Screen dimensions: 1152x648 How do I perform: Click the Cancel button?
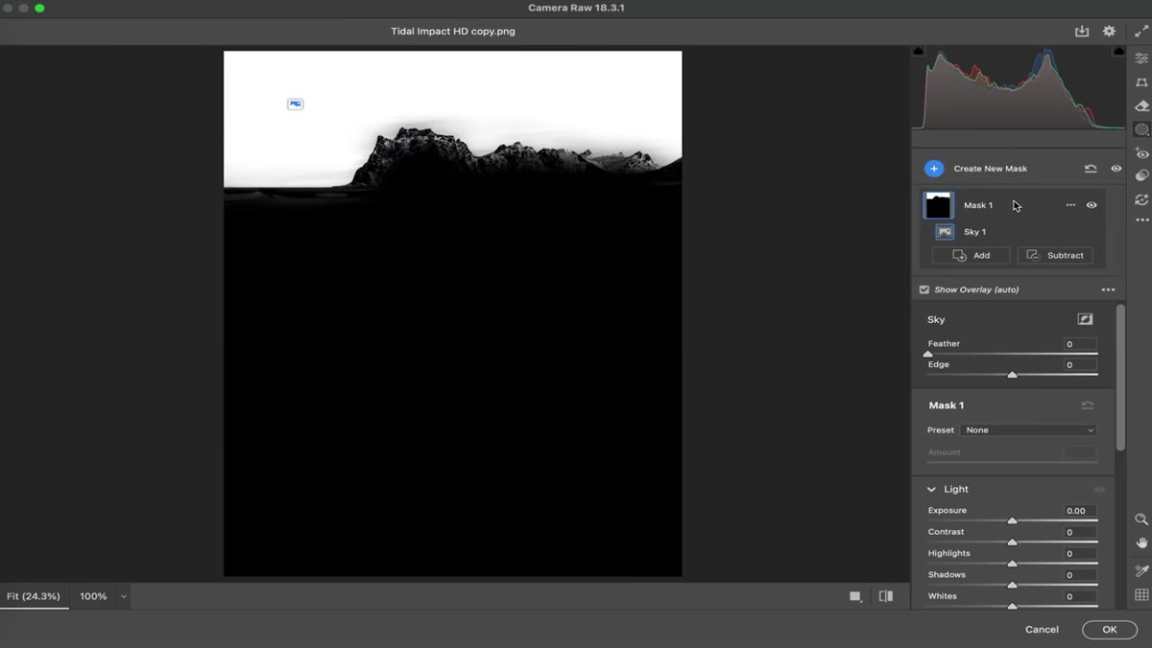(1042, 630)
